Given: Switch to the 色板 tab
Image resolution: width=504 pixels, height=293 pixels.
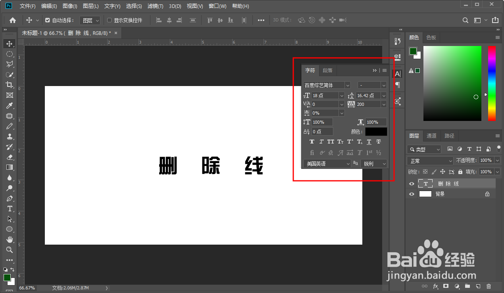Looking at the screenshot, I should (x=431, y=37).
